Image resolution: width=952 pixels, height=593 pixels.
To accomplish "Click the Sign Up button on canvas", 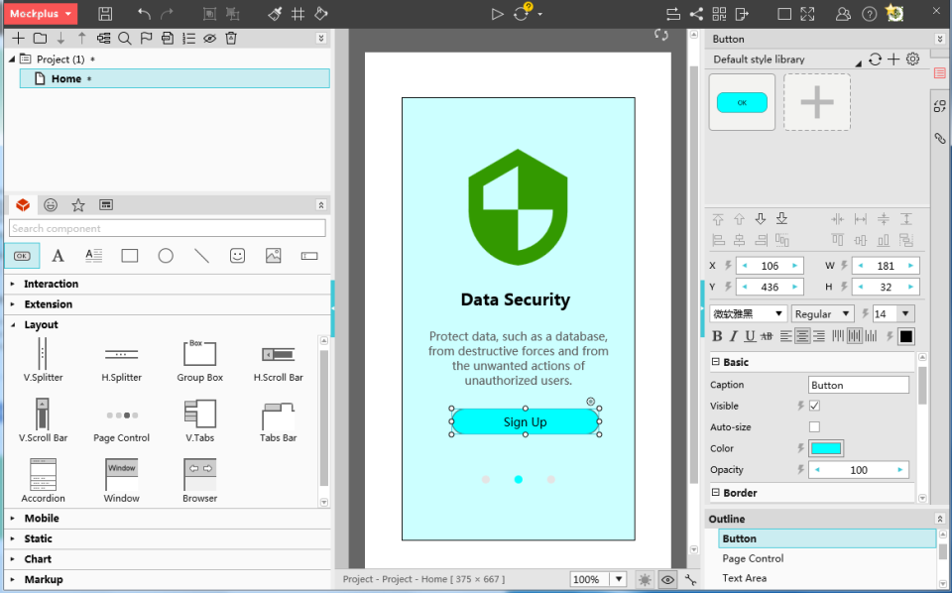I will tap(526, 421).
